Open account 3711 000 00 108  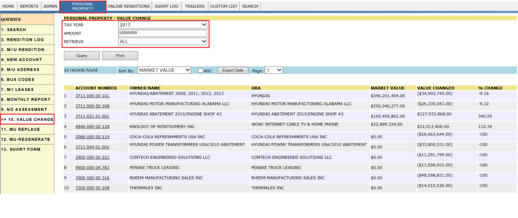click(92, 106)
